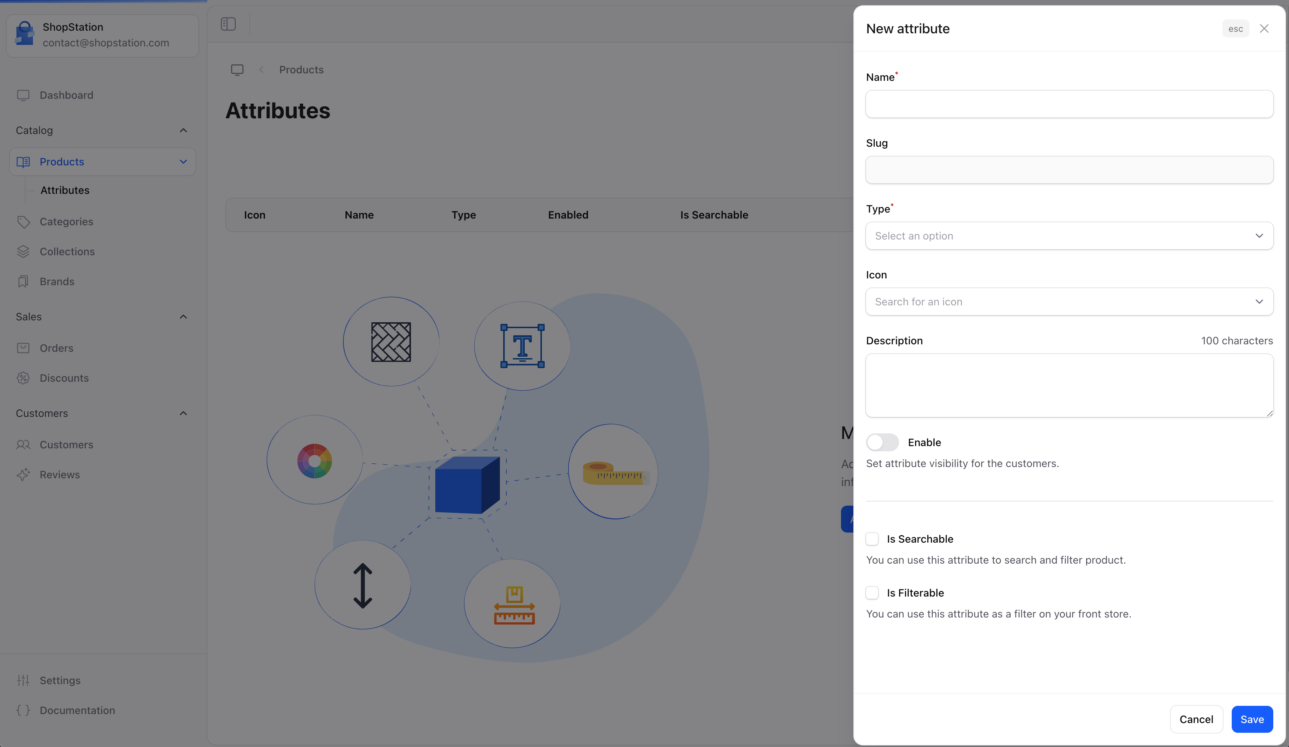Screen dimensions: 1289x747
Task: Click the Dashboard monitor icon
Action: tap(23, 95)
